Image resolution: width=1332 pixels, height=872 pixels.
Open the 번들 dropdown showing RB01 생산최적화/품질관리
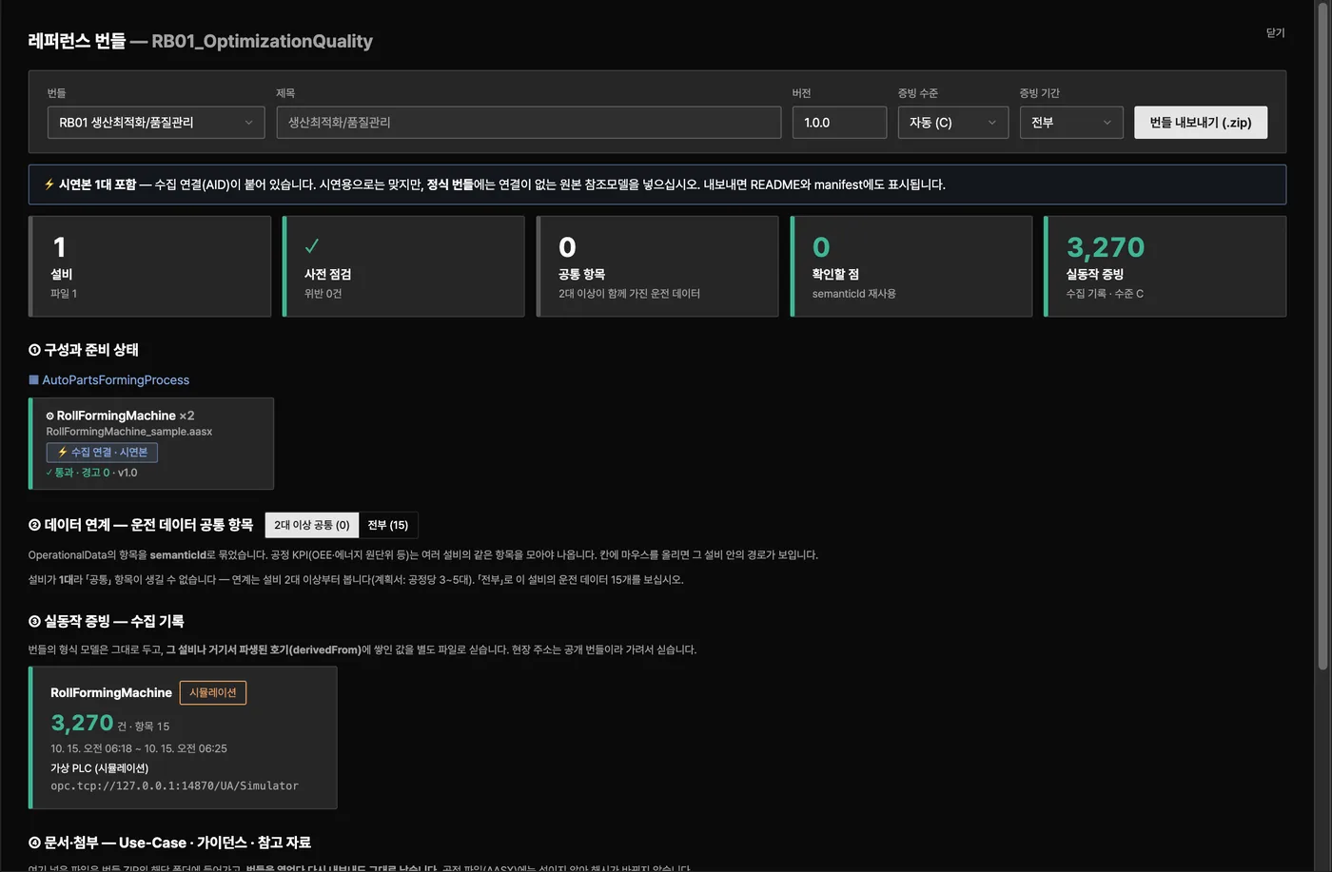(156, 123)
